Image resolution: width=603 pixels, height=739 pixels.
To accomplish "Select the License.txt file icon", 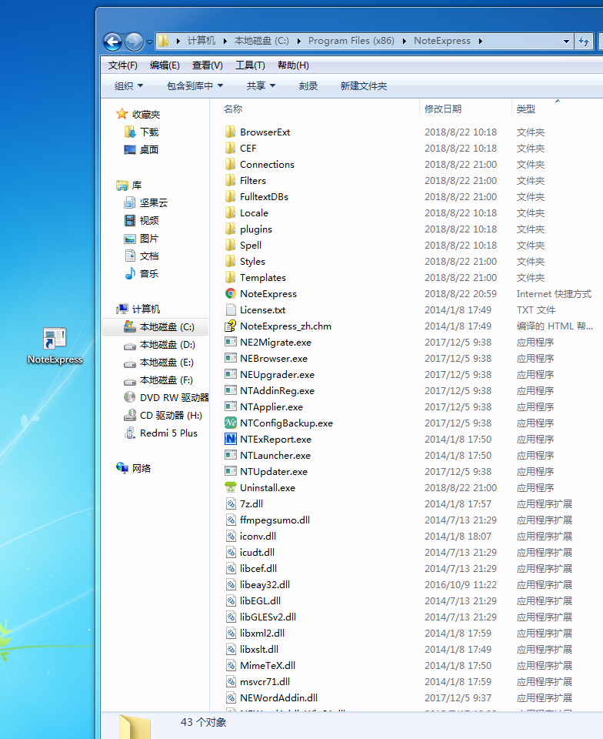I will 230,309.
